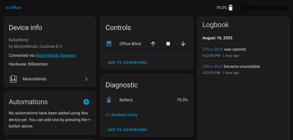The height and width of the screenshot is (140, 293).
Task: Click the Hardware: BiDirection text
Action: tap(28, 64)
